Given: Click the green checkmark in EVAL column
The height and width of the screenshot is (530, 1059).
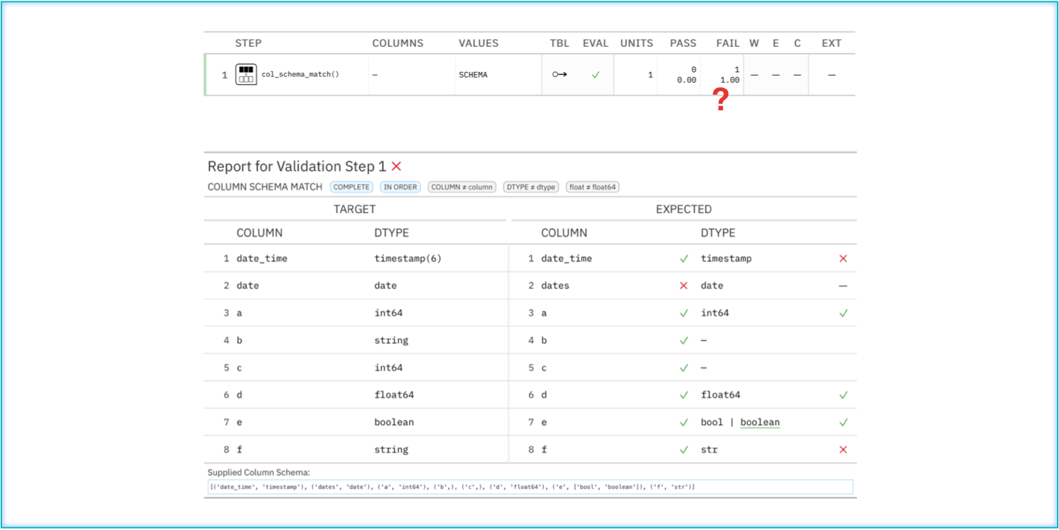Looking at the screenshot, I should coord(596,75).
